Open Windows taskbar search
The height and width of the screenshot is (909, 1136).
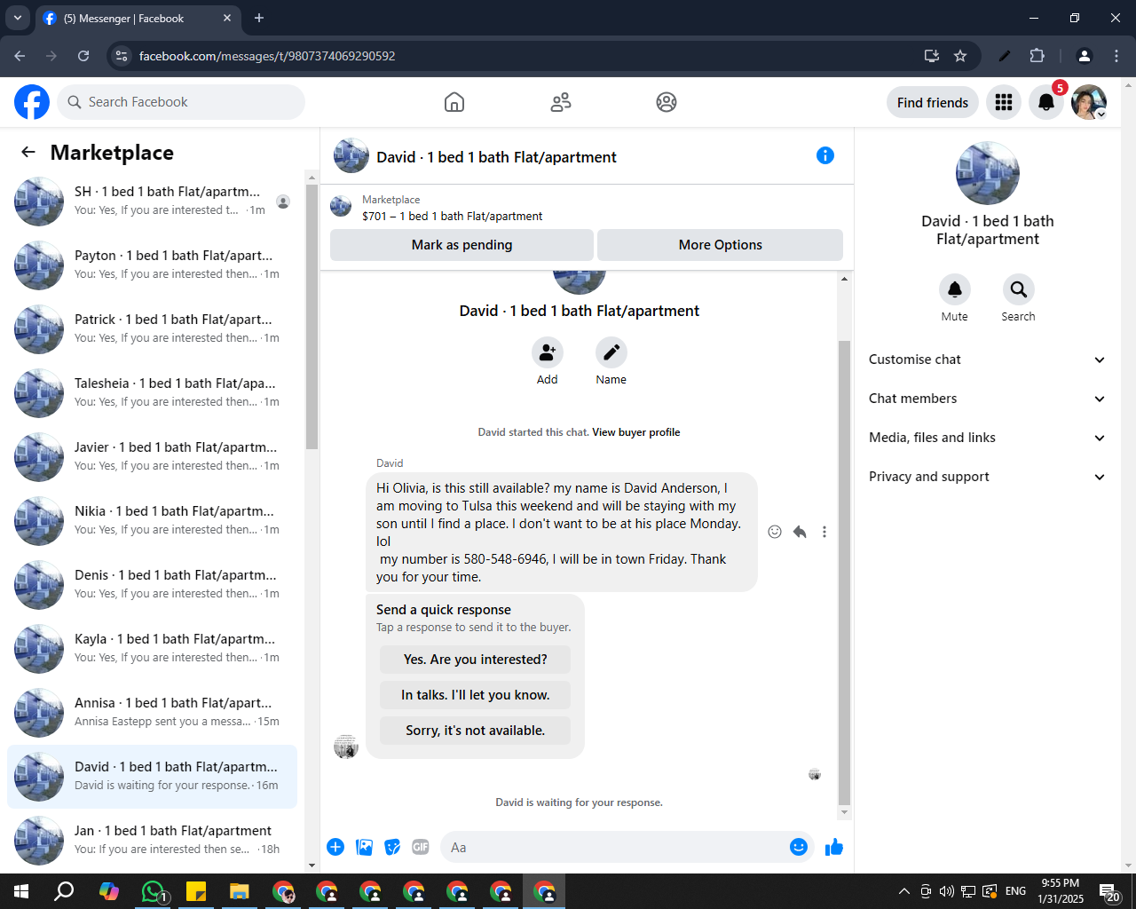coord(64,891)
